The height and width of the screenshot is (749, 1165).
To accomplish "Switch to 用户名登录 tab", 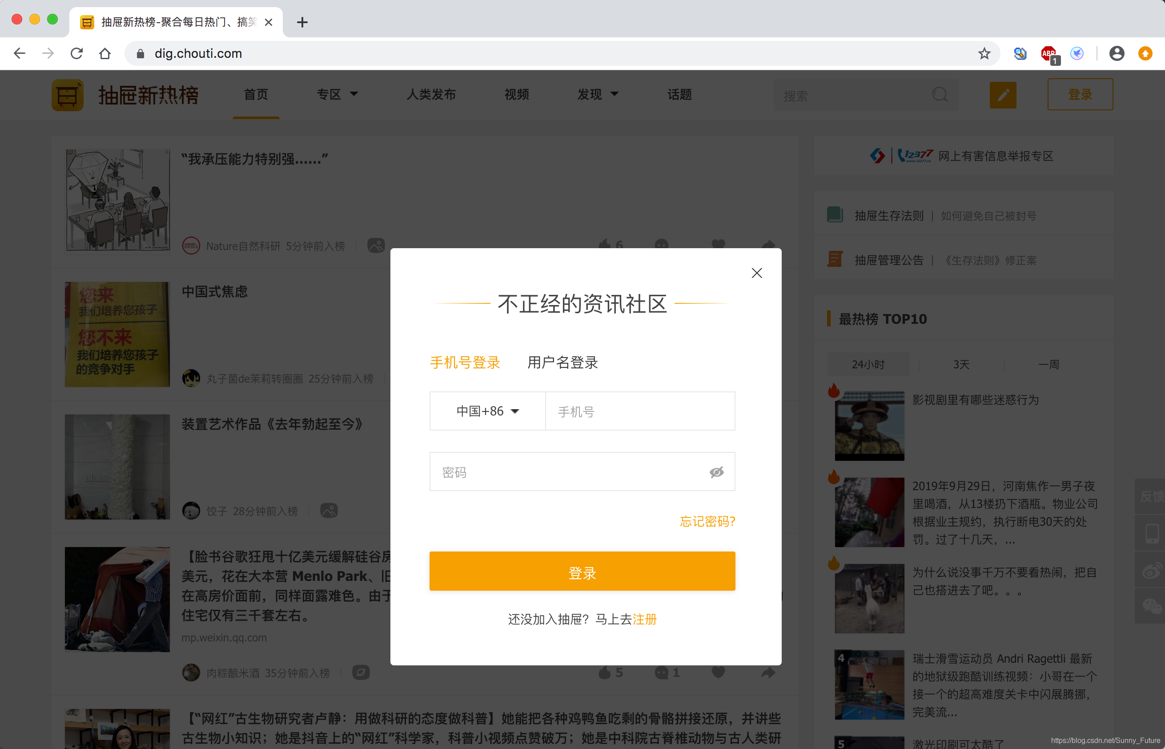I will click(562, 362).
